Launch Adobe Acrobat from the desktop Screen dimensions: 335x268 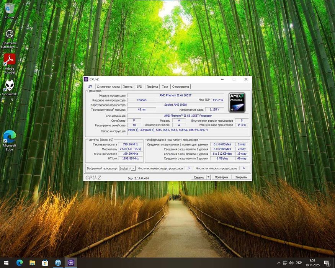pos(10,64)
